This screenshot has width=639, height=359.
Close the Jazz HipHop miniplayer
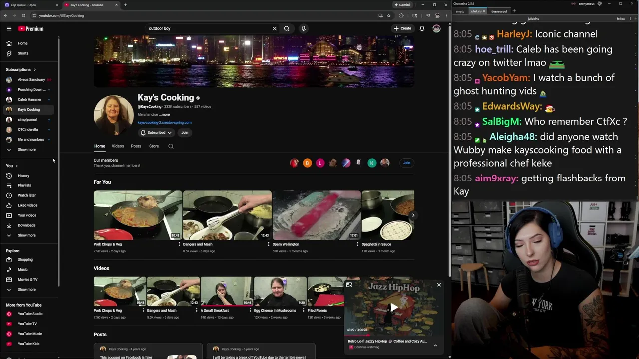tap(439, 285)
